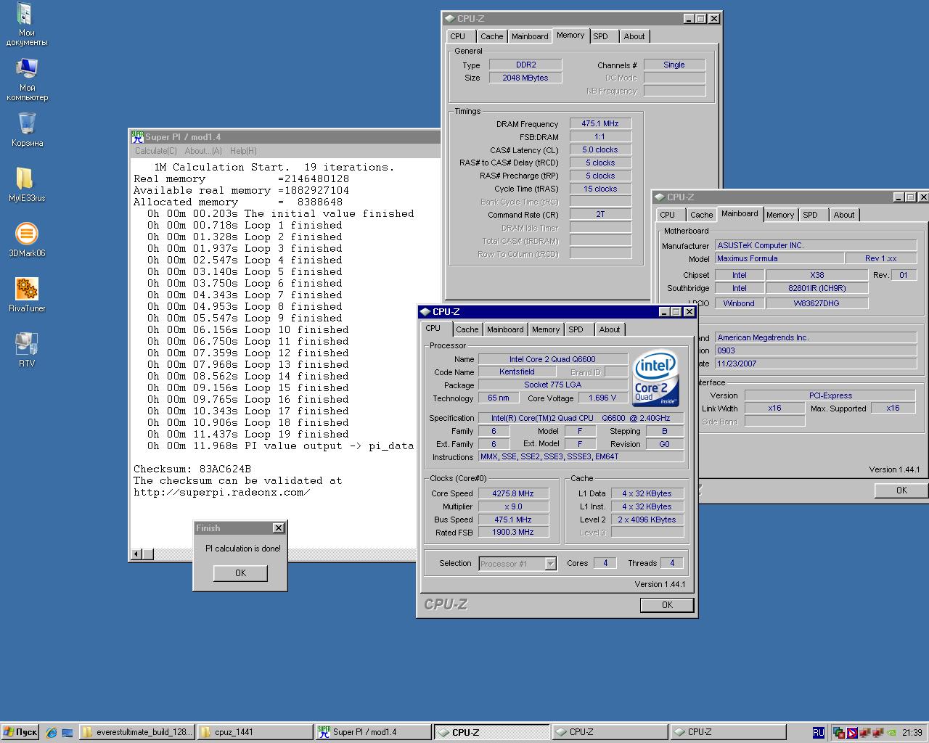Click DRAM Frequency value 475.1 MHz
Screen dimensions: 929x743
[600, 123]
